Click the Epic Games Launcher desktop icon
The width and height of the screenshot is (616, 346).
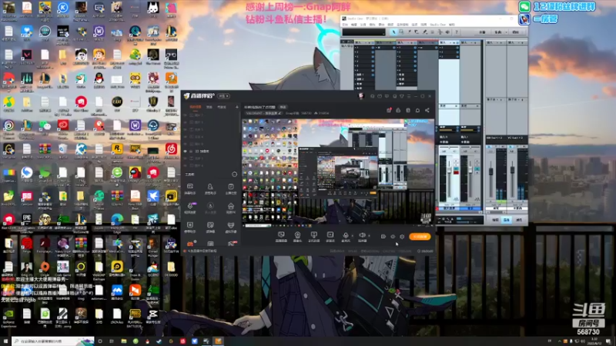pos(26,221)
